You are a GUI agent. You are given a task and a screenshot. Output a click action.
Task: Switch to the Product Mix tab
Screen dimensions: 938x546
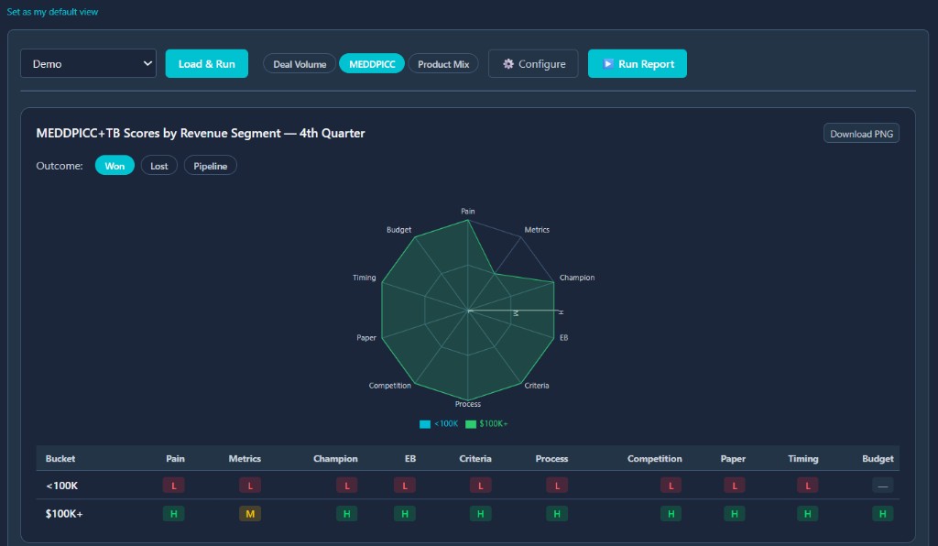[443, 64]
